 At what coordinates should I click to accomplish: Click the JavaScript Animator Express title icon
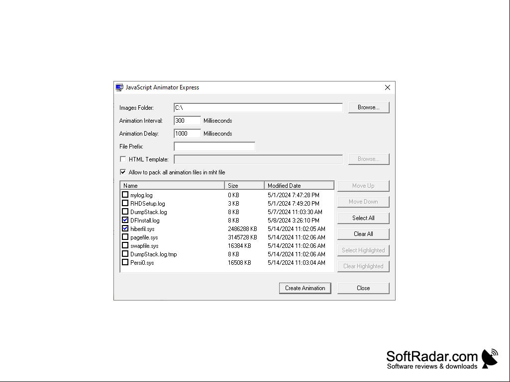tap(120, 87)
